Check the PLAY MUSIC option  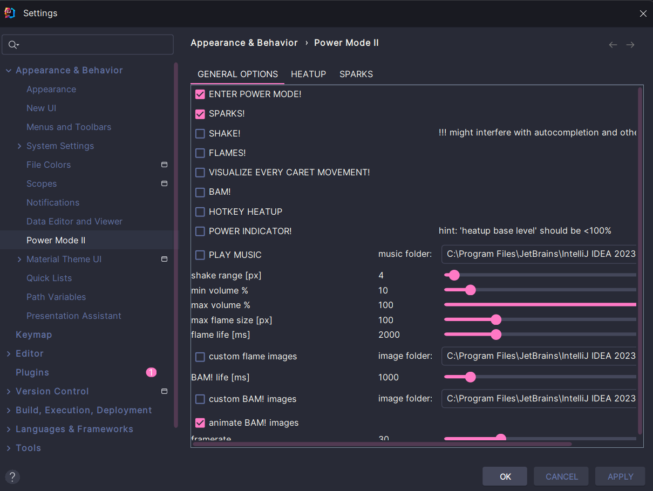click(x=200, y=255)
